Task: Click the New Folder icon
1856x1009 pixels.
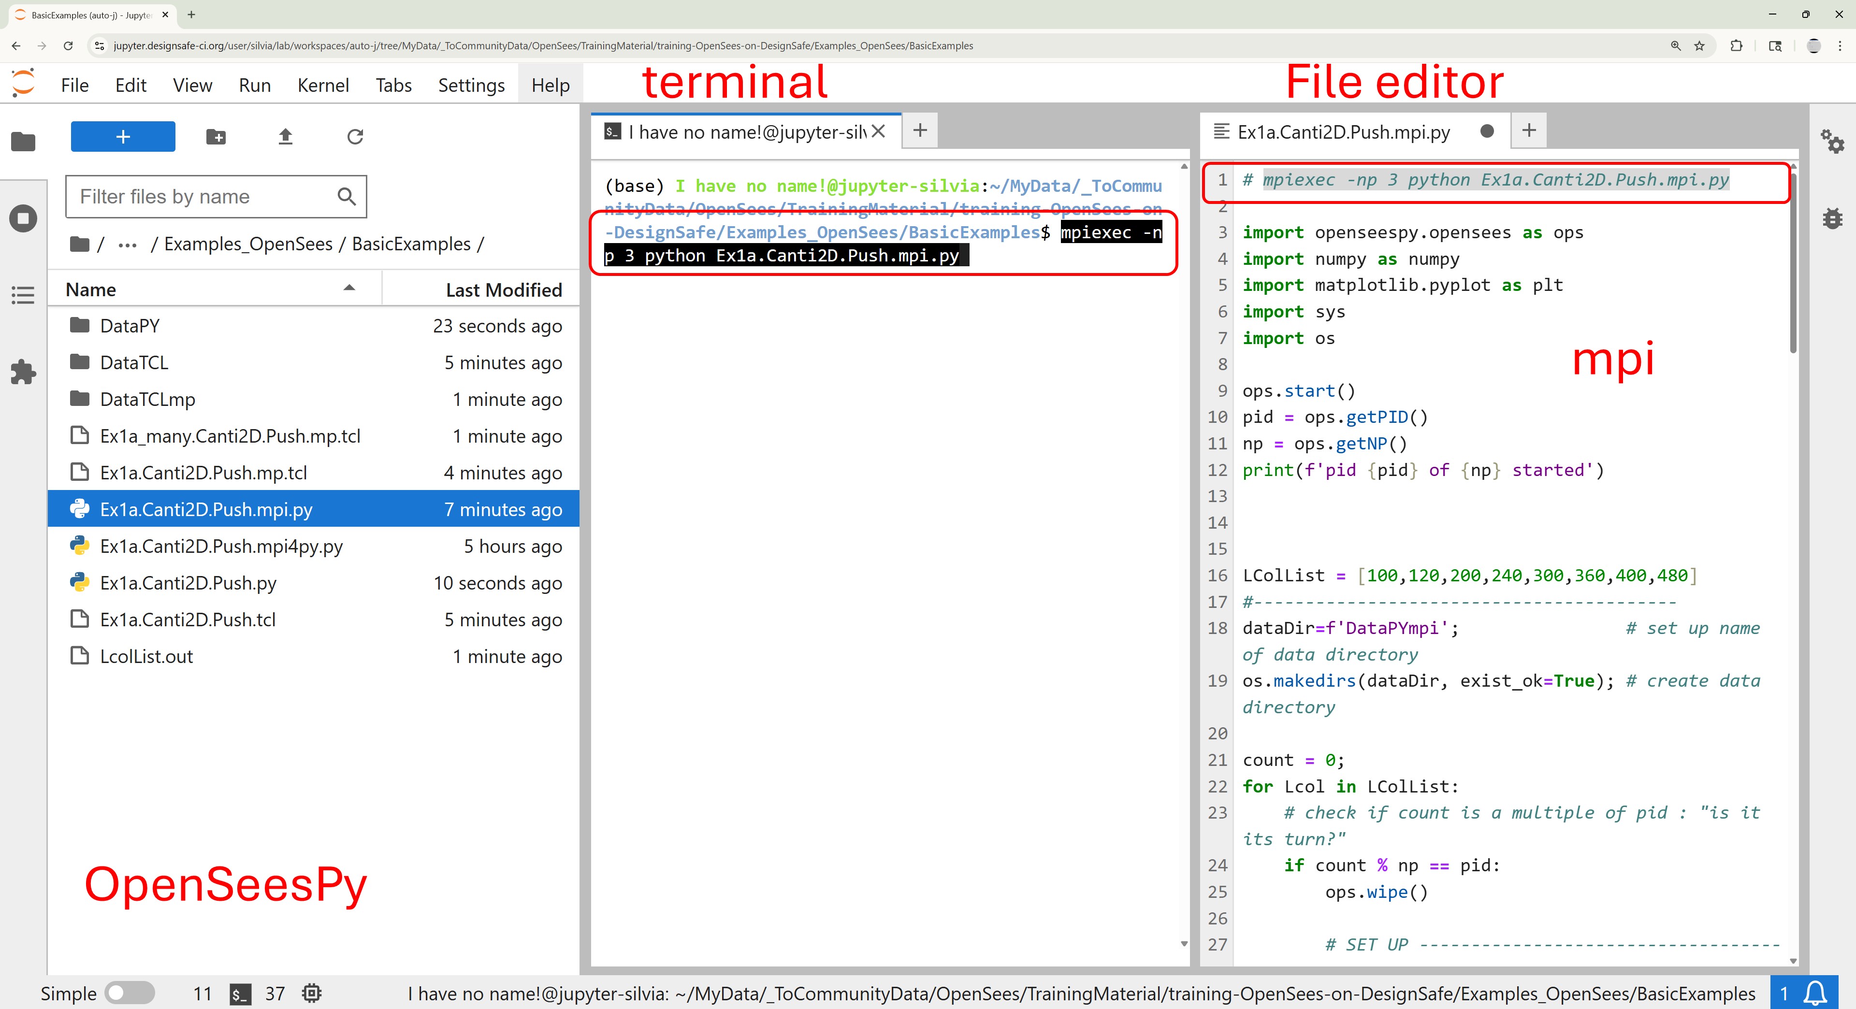Action: pos(216,137)
